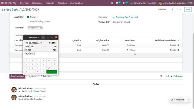Open the apps grid menu icon
Image resolution: width=194 pixels, height=109 pixels.
pyautogui.click(x=2, y=3)
